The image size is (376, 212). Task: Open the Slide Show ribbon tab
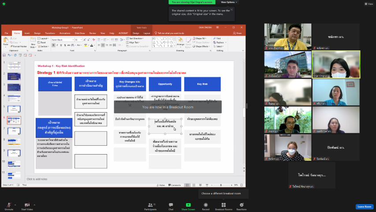(80, 33)
